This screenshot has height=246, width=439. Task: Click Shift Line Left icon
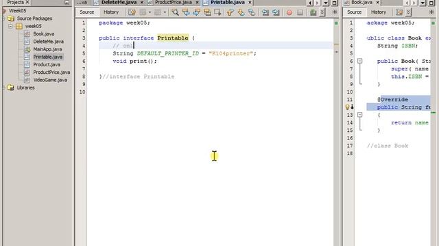(265, 12)
